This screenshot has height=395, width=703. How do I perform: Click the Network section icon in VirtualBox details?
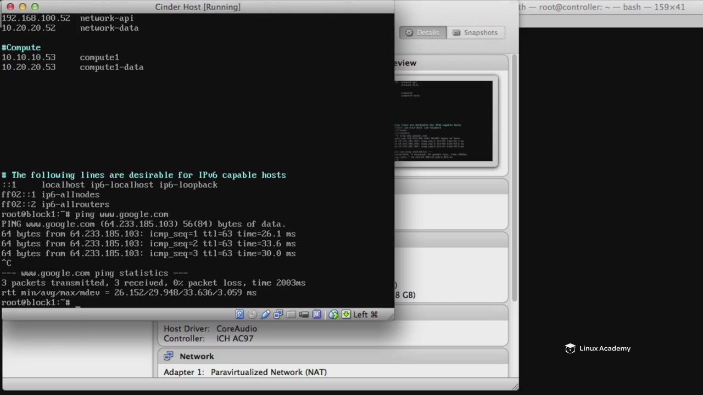click(168, 357)
